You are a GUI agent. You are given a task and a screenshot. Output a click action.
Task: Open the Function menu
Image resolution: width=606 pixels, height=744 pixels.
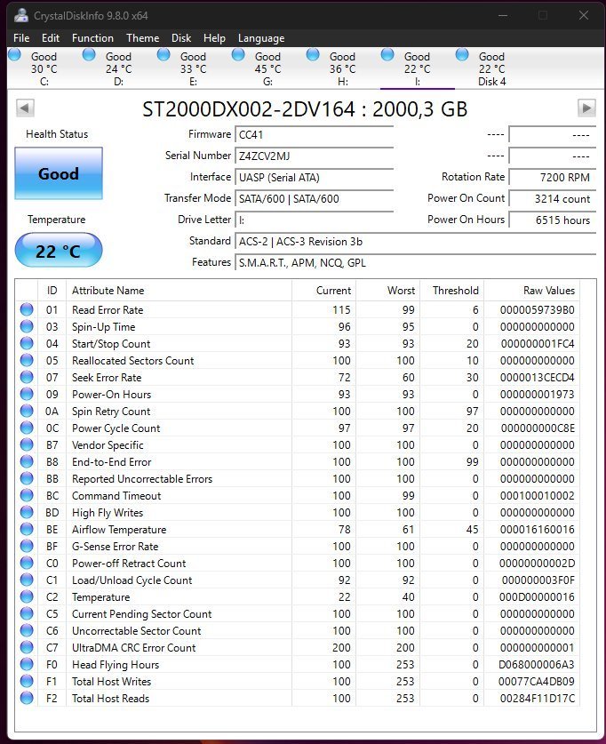[92, 38]
